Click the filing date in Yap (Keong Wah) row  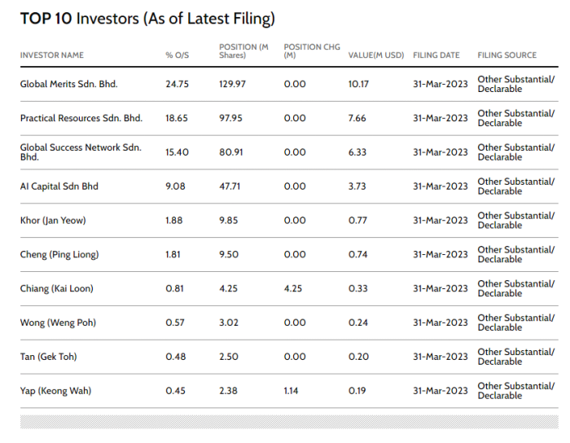(x=441, y=391)
